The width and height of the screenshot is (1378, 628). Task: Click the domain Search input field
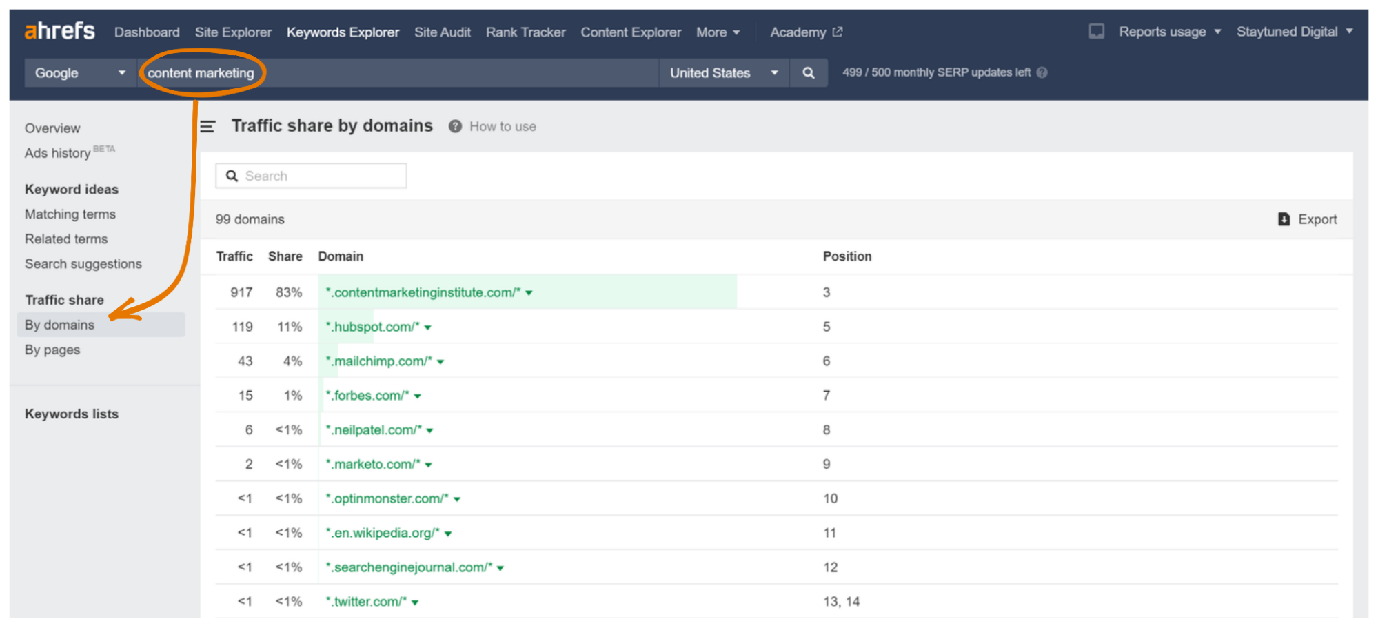point(311,176)
